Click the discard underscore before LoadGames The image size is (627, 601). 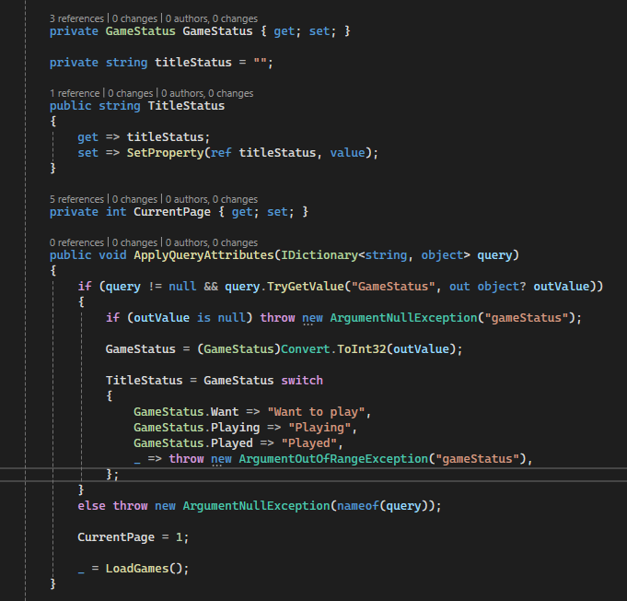point(81,571)
